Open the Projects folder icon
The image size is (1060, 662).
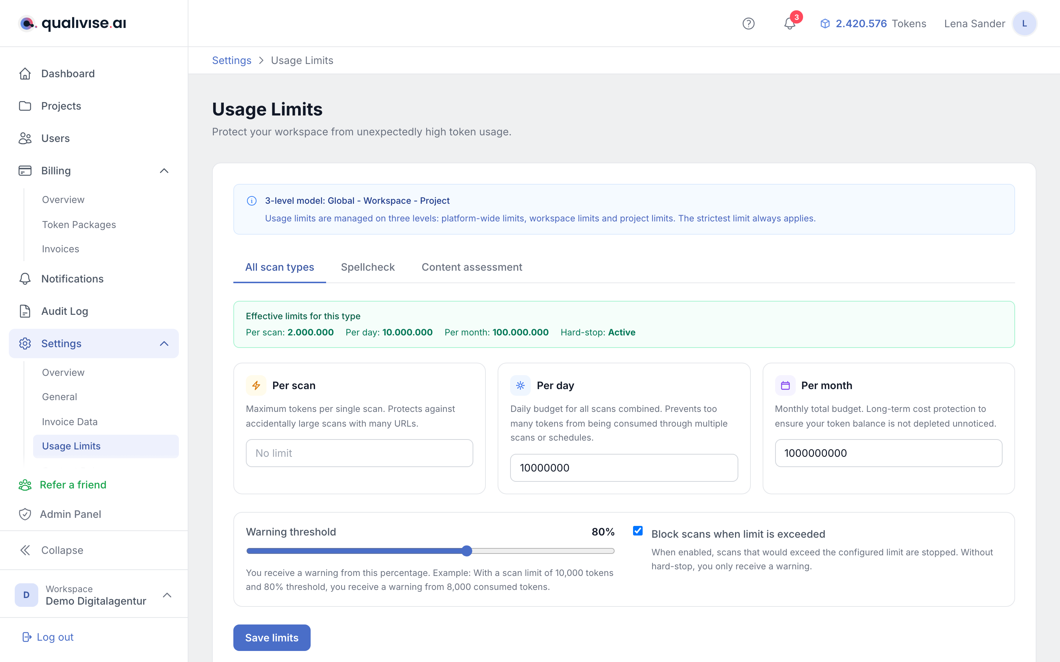coord(25,106)
